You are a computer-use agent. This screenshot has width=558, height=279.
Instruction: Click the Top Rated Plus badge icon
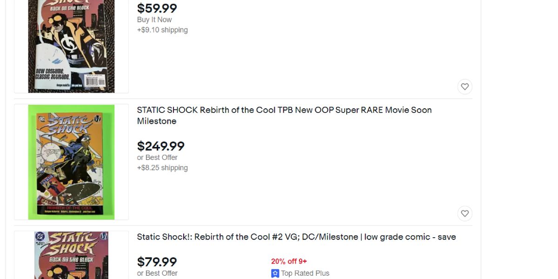[x=275, y=273]
